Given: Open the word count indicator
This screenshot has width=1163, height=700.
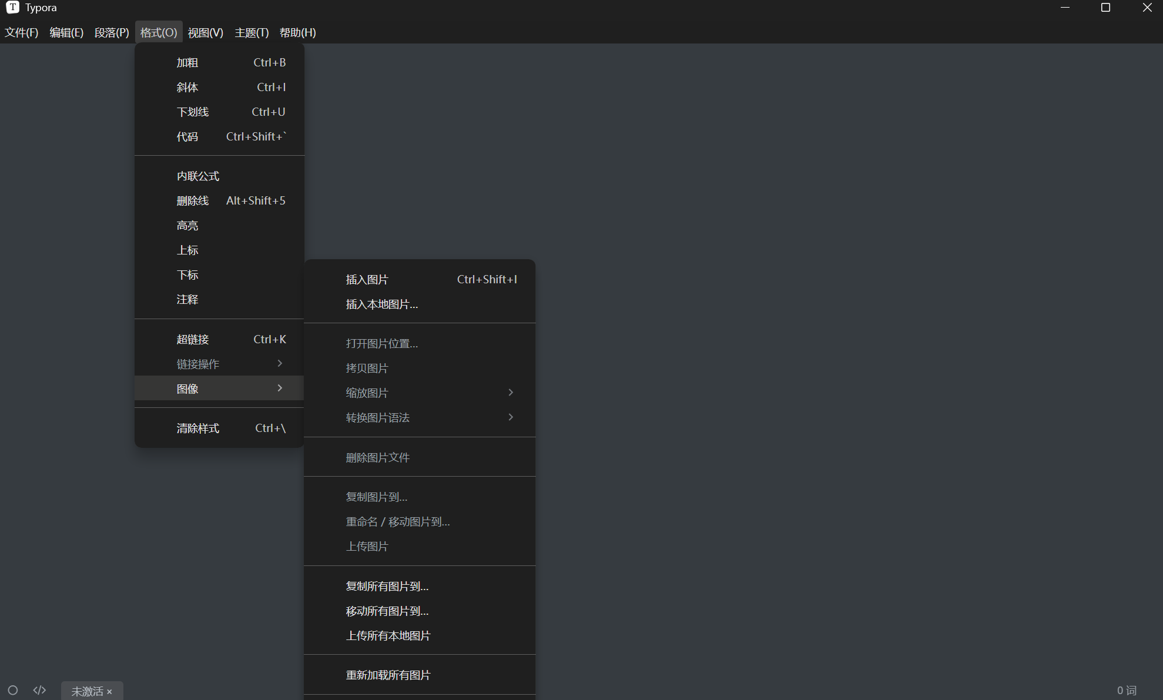Looking at the screenshot, I should [1126, 691].
